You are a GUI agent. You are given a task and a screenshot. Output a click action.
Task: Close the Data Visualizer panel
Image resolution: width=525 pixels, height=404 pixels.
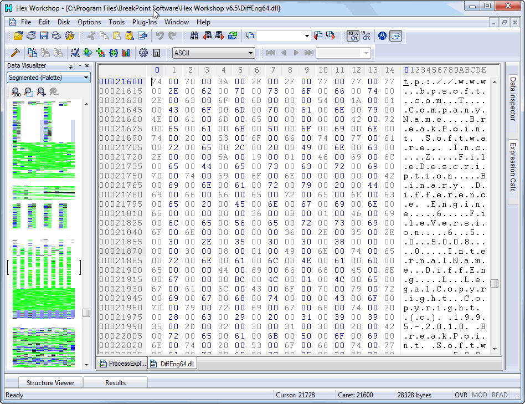87,65
